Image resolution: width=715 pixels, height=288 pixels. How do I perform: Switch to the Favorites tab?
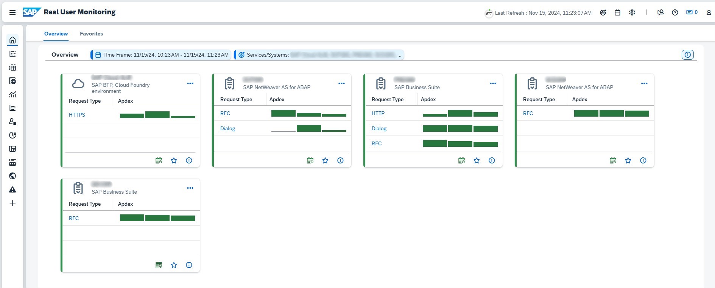pyautogui.click(x=91, y=34)
